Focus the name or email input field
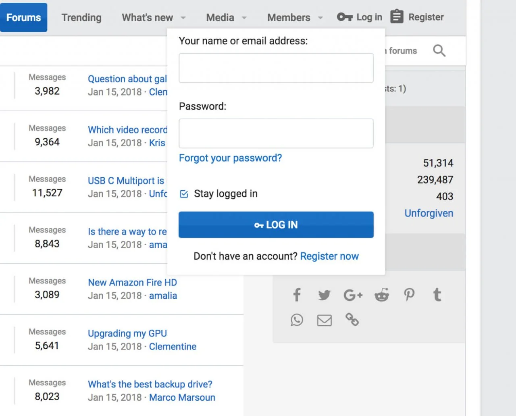This screenshot has width=516, height=416. 276,68
